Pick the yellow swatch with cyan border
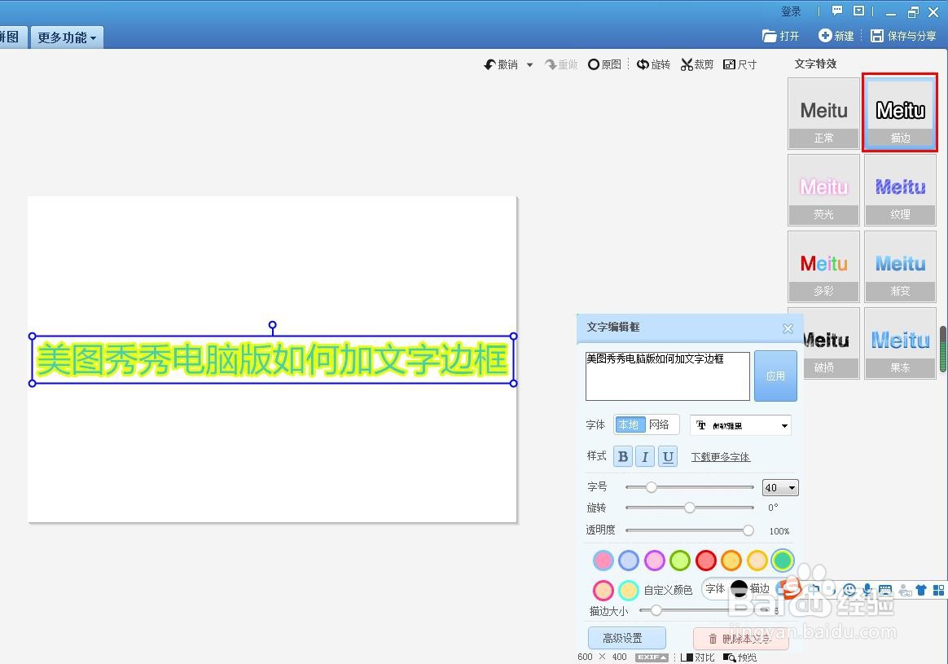The image size is (948, 664). click(x=629, y=590)
